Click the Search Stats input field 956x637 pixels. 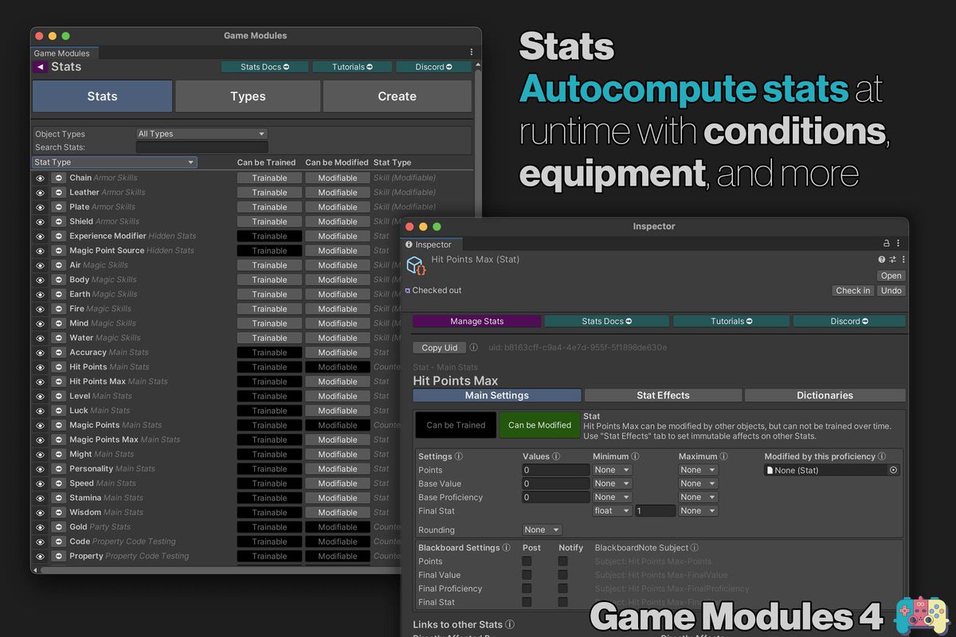[202, 147]
